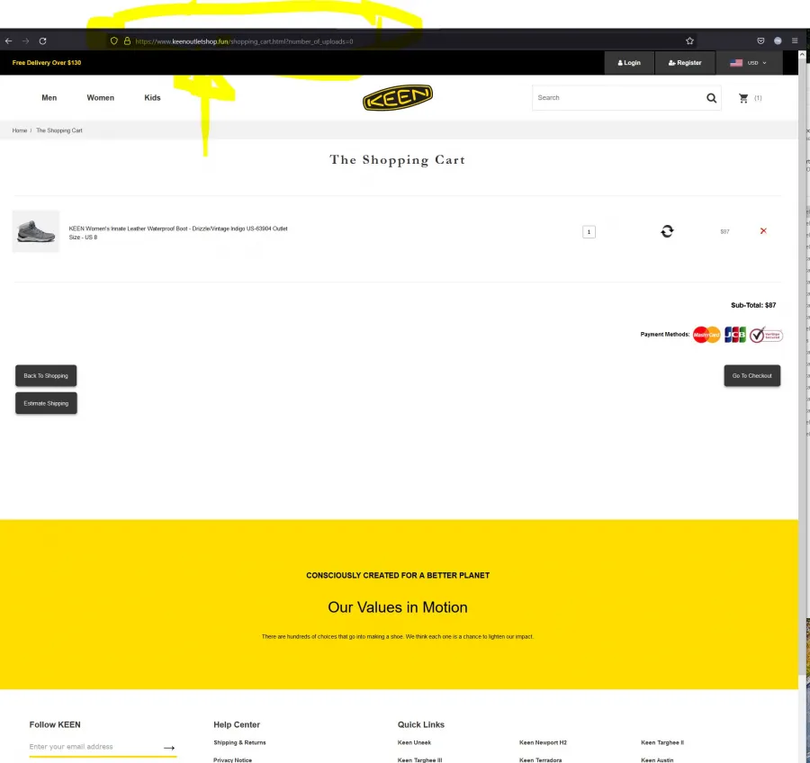The image size is (810, 763).
Task: Open the shopping cart icon
Action: pos(743,98)
